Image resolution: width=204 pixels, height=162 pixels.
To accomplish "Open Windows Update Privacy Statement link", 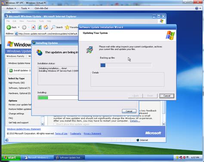I will (x=24, y=129).
